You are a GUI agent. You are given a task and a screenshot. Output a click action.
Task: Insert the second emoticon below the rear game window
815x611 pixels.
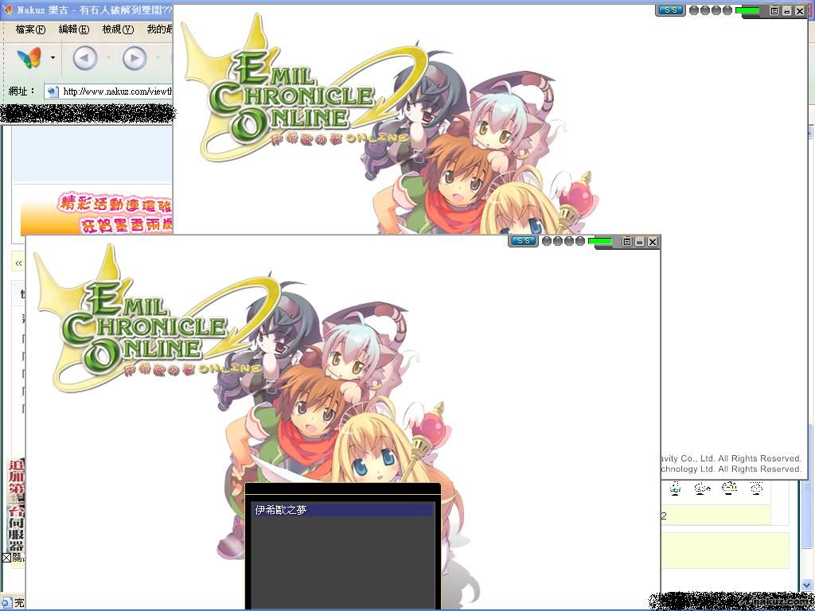(702, 488)
